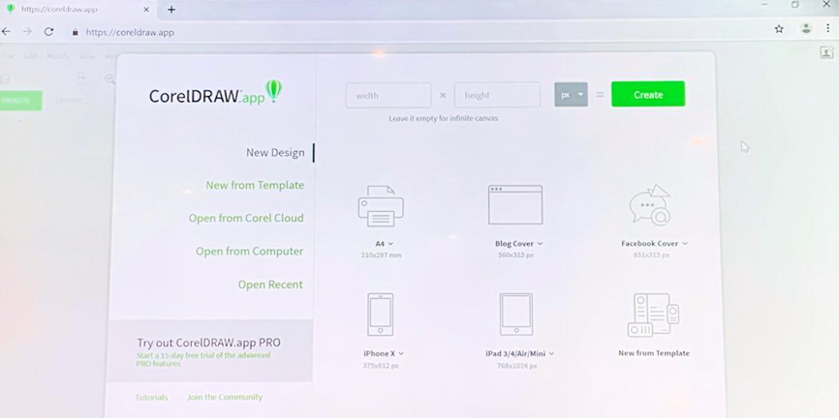The image size is (839, 420).
Task: Pick the iPhone X phone icon
Action: point(381,315)
